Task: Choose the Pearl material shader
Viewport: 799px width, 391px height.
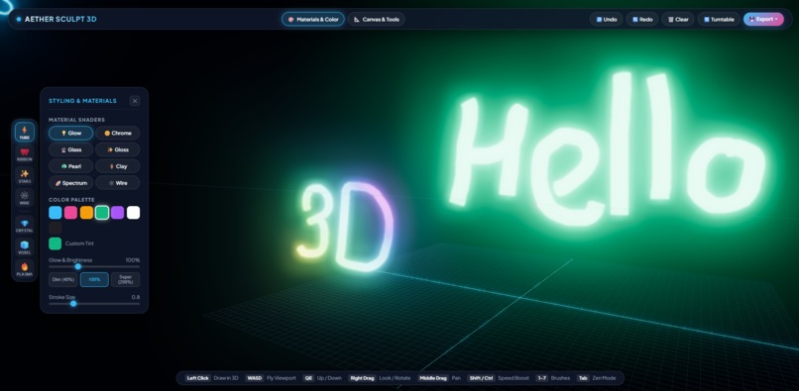Action: coord(70,166)
